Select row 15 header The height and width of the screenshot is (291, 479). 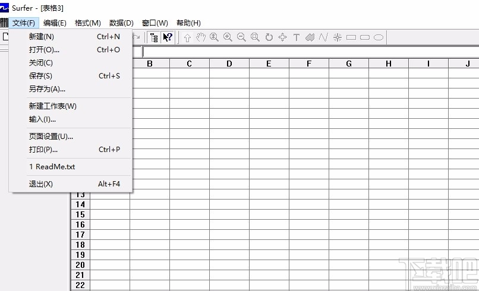(80, 214)
